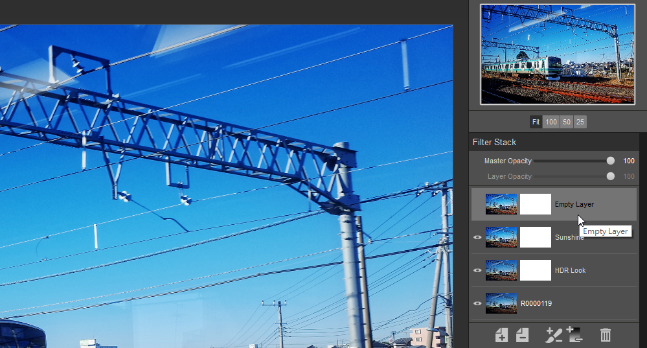Click the Empty Layer name text
The image size is (647, 348).
tap(574, 204)
